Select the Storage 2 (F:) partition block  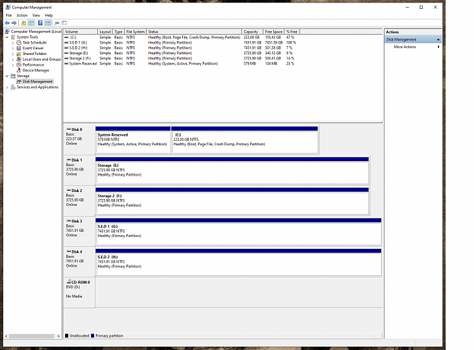(x=232, y=201)
